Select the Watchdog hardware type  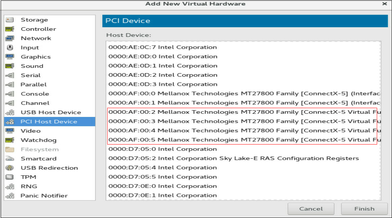(x=50, y=140)
